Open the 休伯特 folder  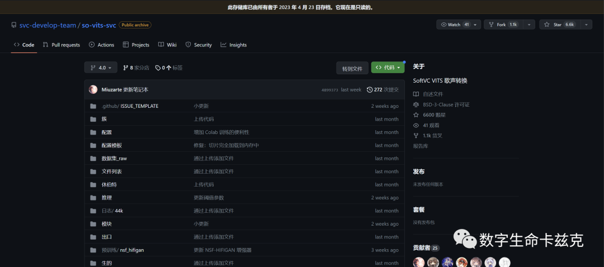(x=109, y=185)
